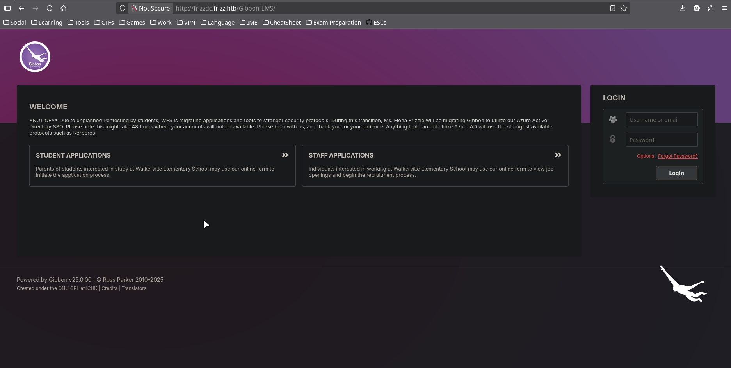Viewport: 731px width, 368px height.
Task: Open the browser home page icon
Action: pyautogui.click(x=64, y=8)
